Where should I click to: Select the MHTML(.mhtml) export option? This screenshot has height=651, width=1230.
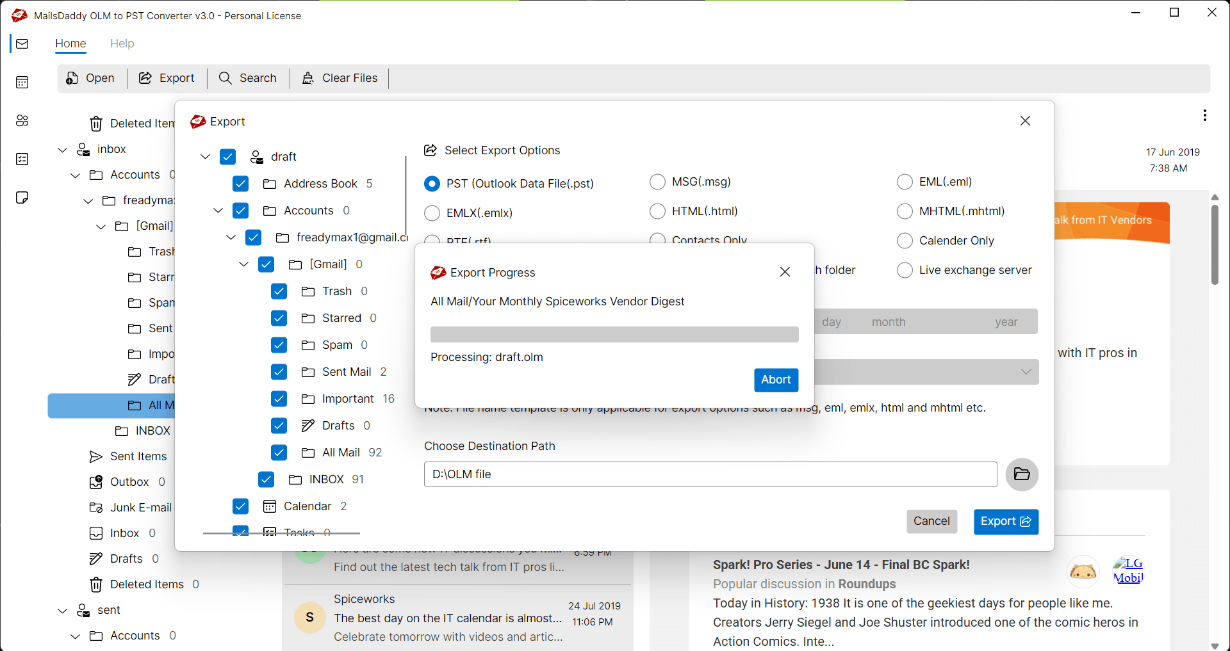click(x=905, y=211)
